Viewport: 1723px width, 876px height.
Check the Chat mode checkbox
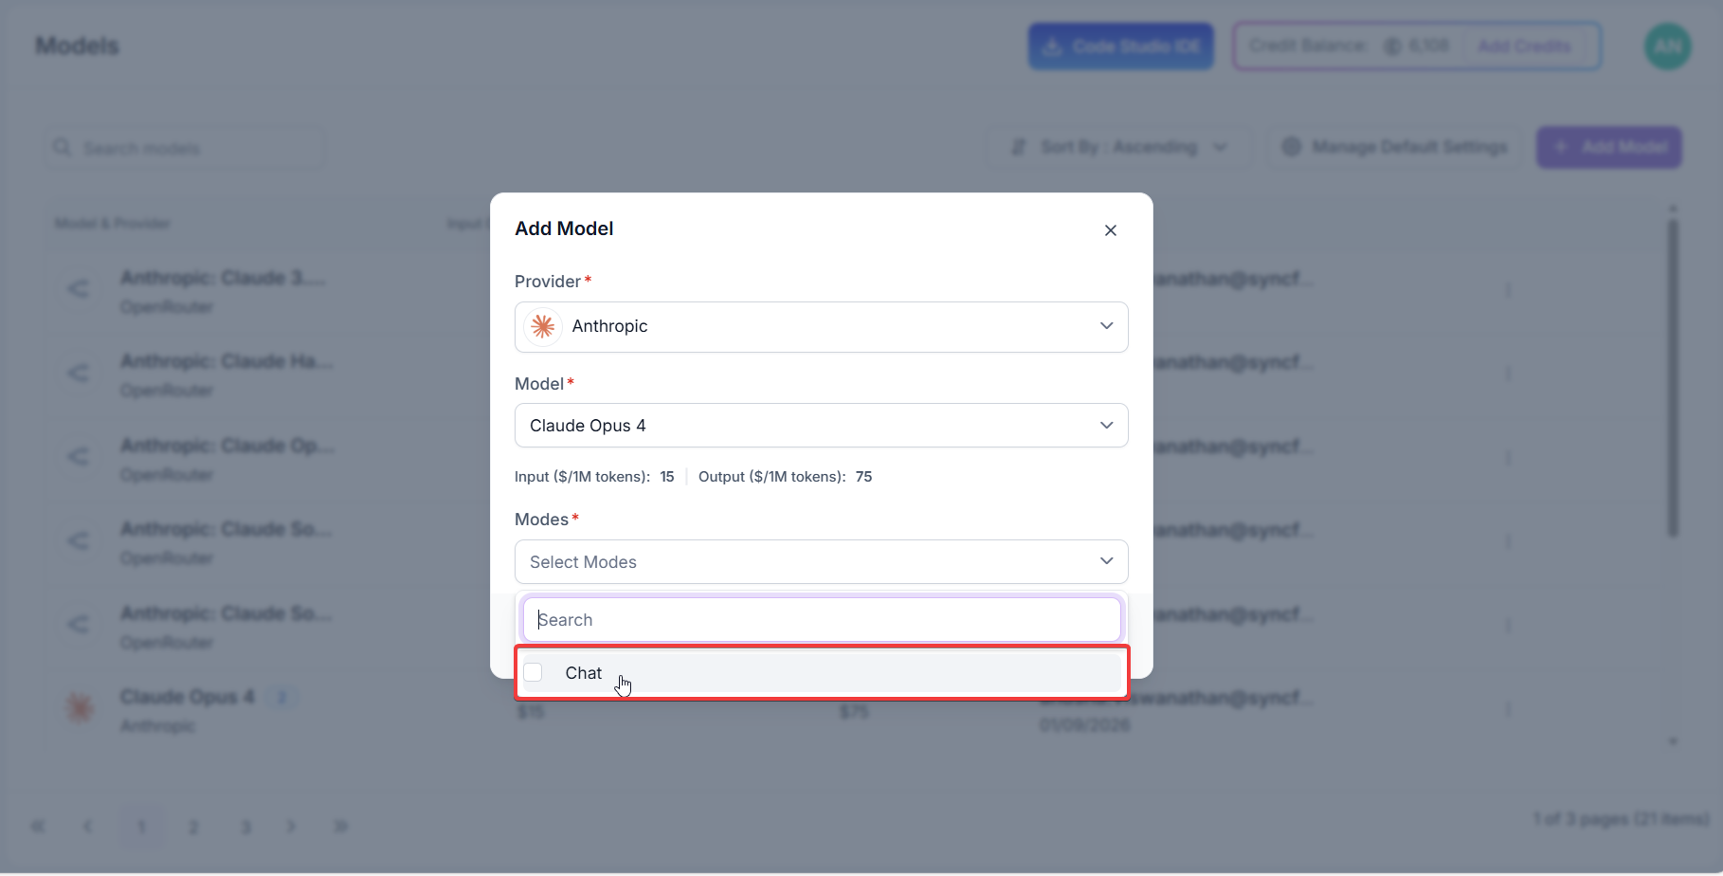534,672
